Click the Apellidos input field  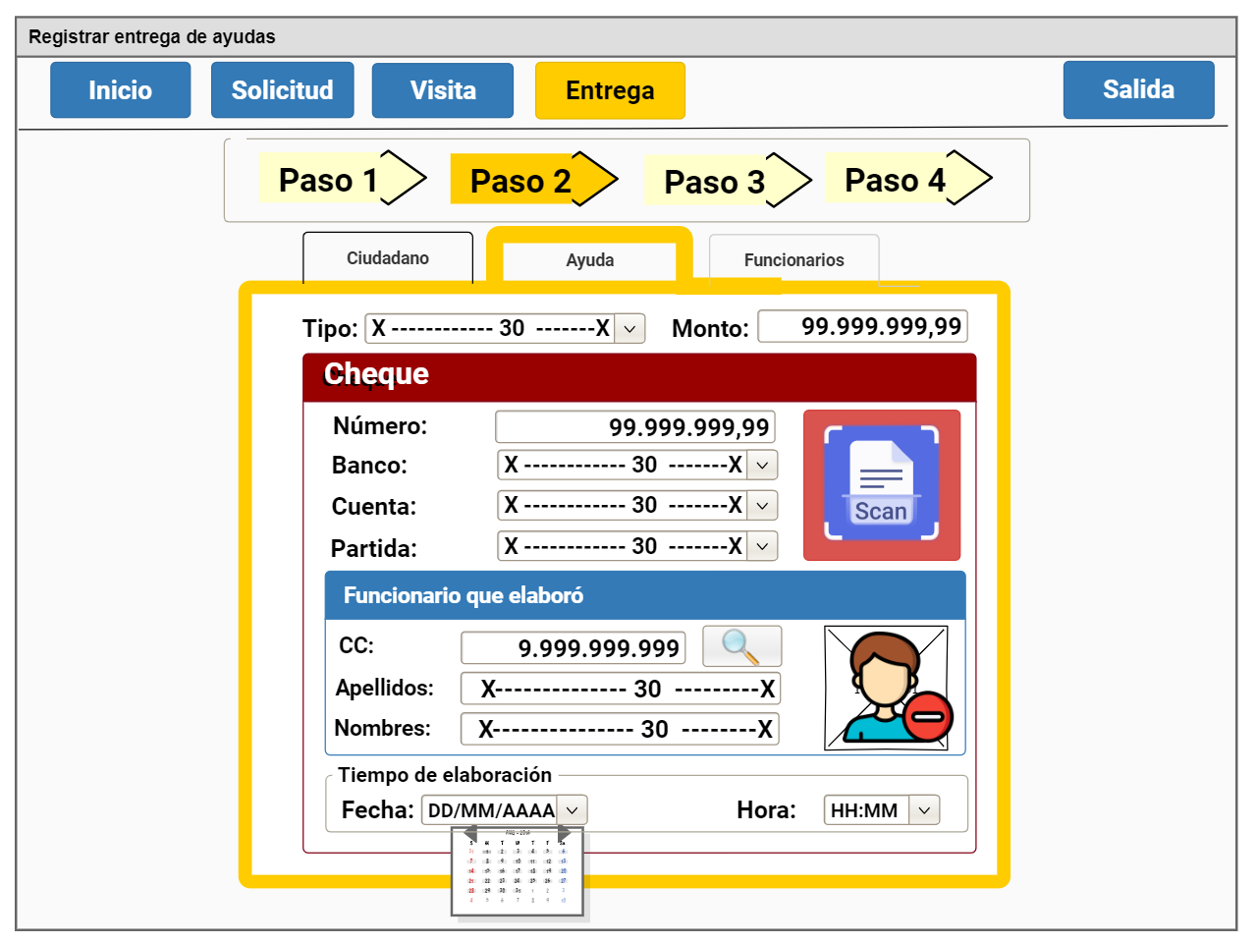pyautogui.click(x=621, y=689)
